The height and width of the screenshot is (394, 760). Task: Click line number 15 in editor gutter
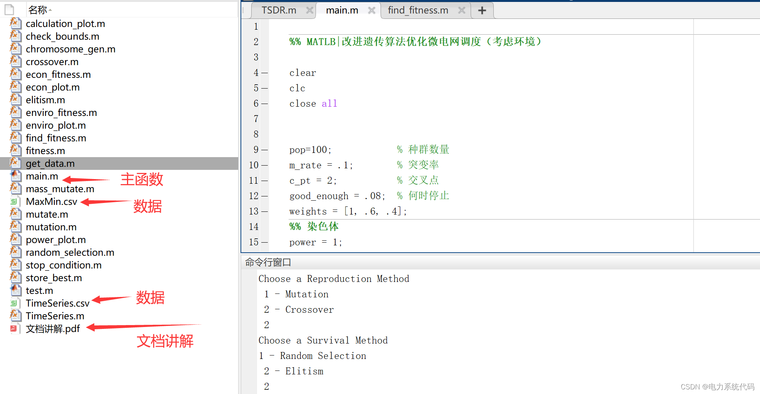click(x=254, y=242)
